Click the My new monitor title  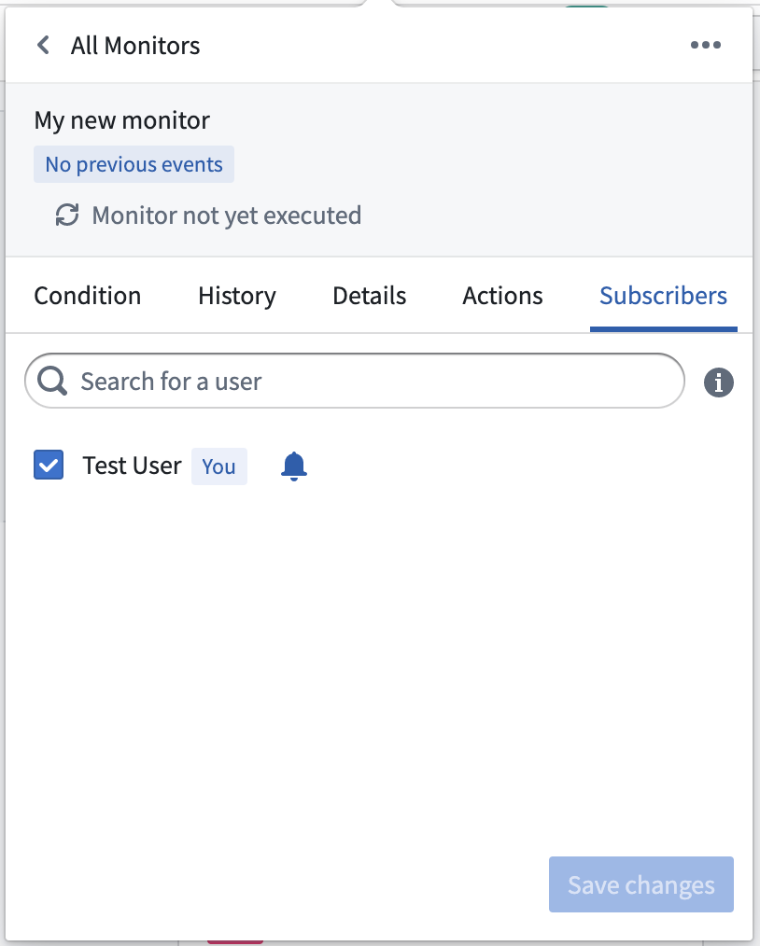[122, 120]
